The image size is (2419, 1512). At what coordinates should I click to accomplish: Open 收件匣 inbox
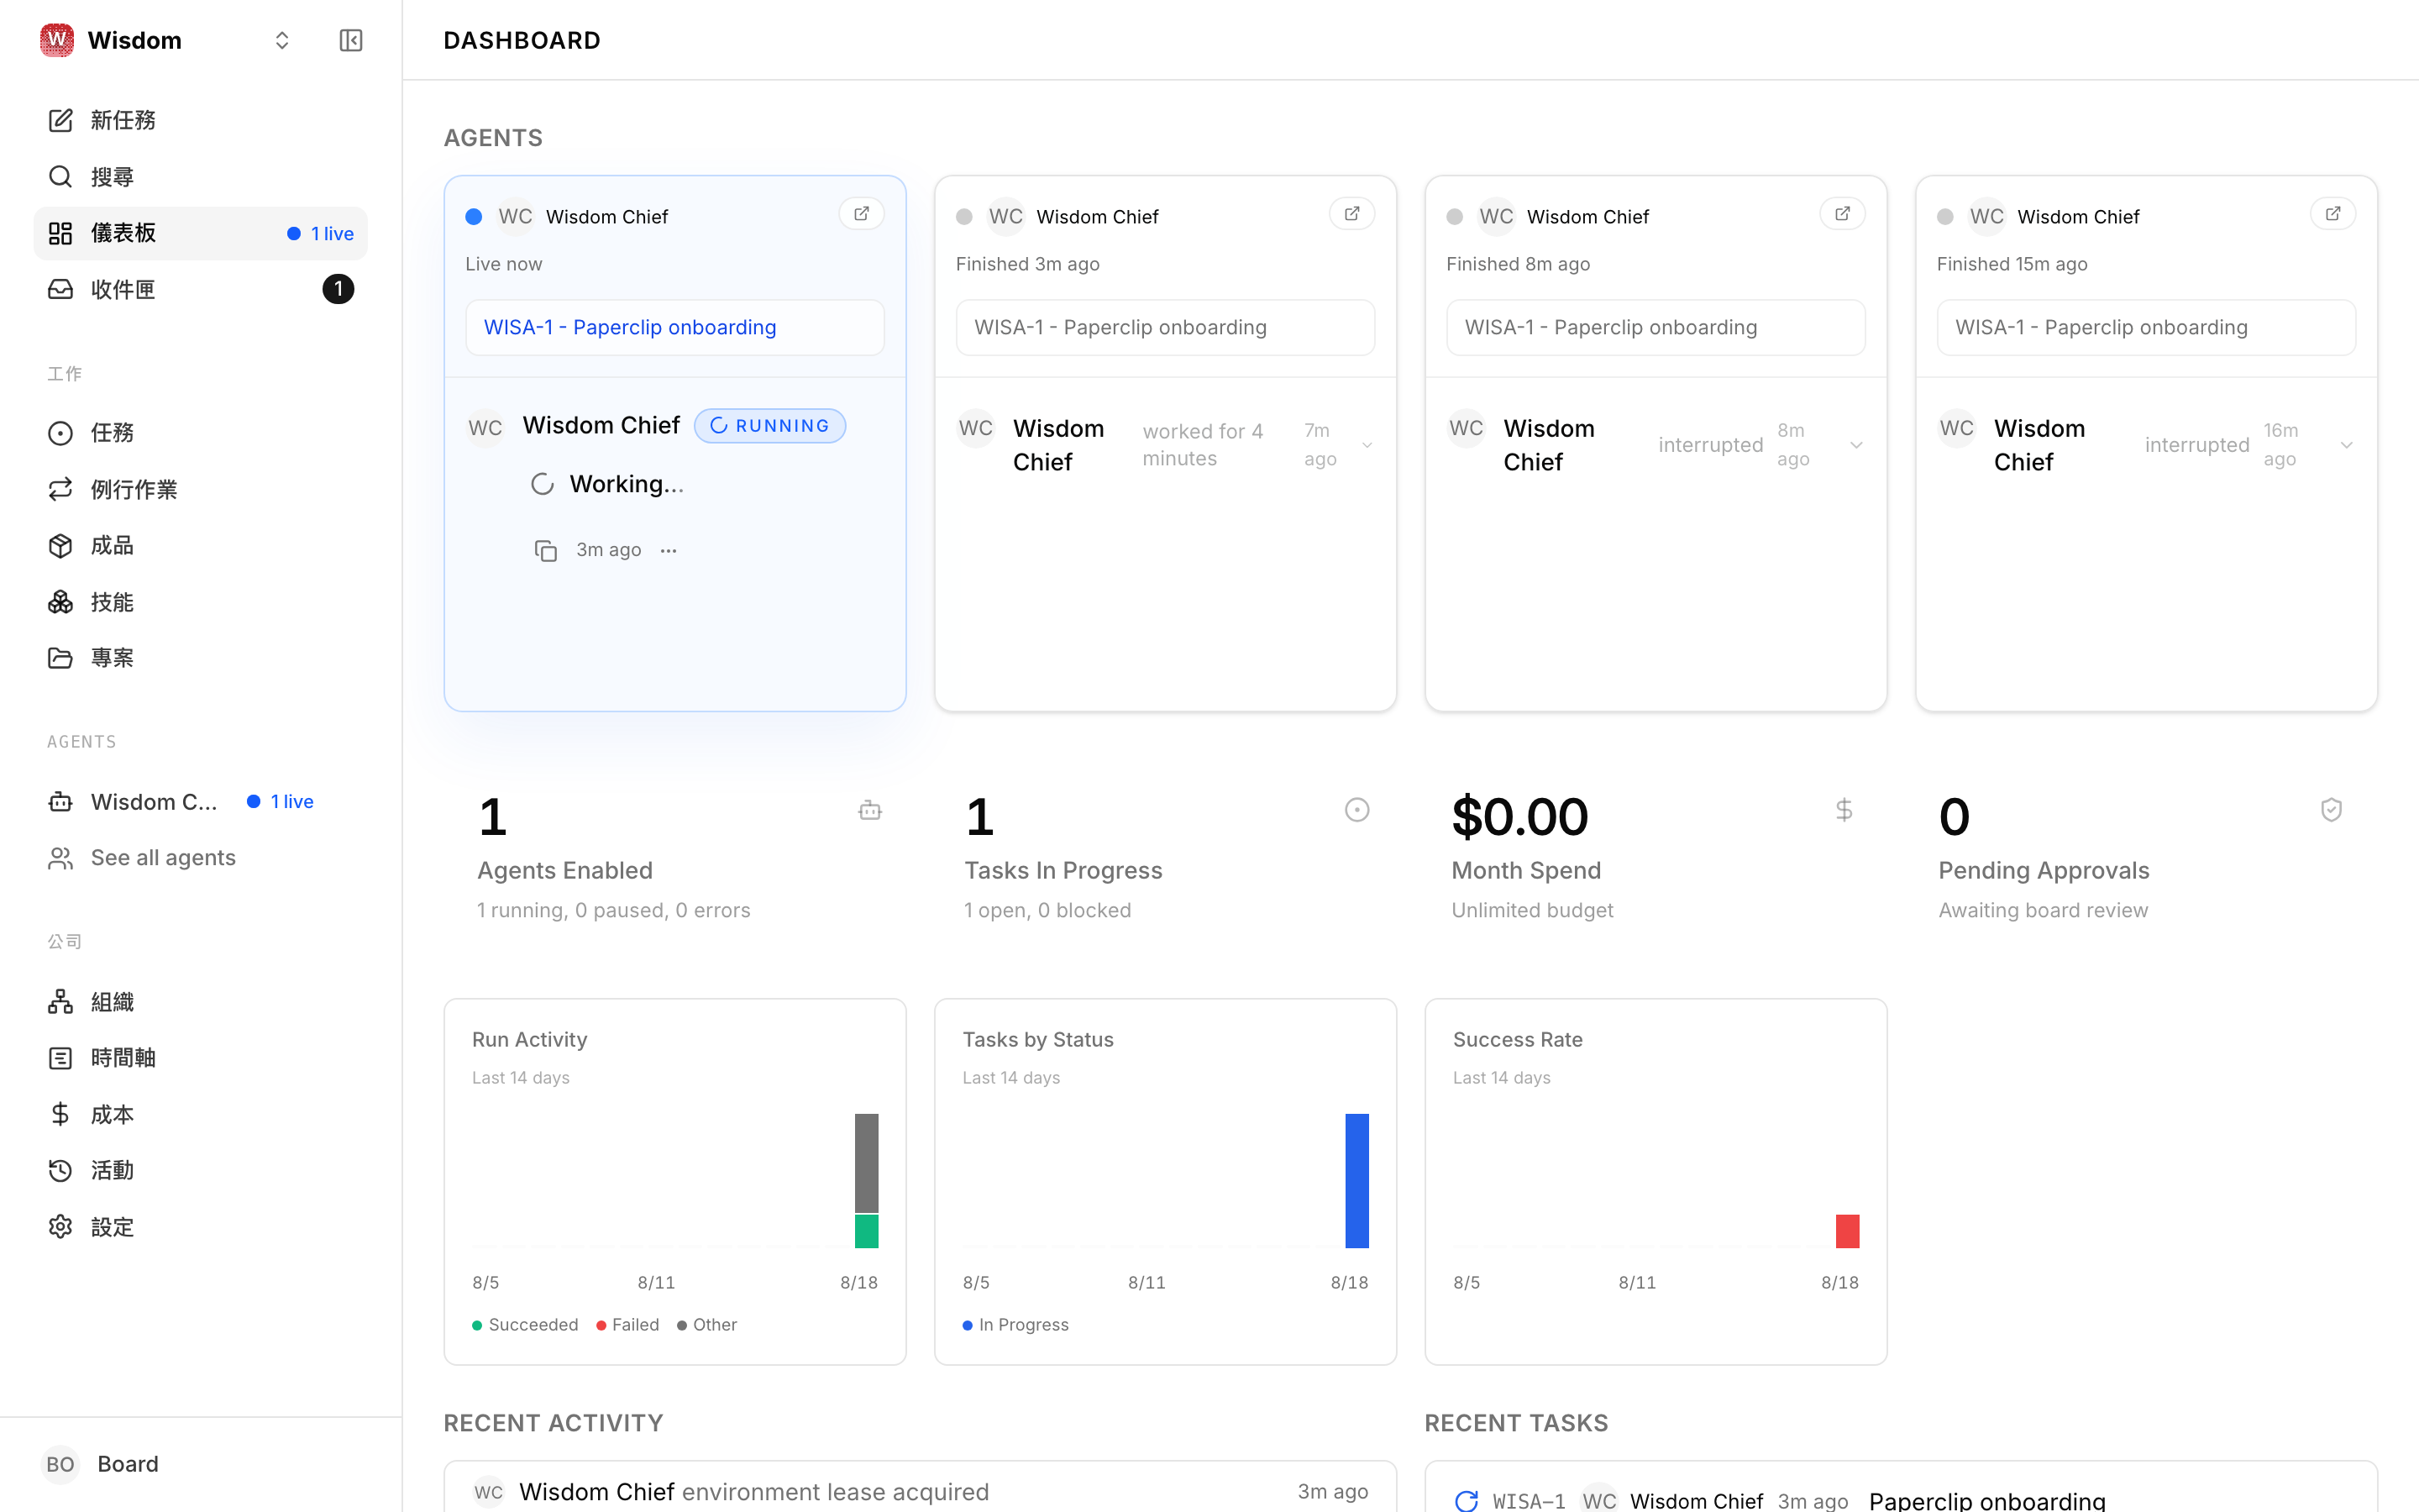(201, 289)
